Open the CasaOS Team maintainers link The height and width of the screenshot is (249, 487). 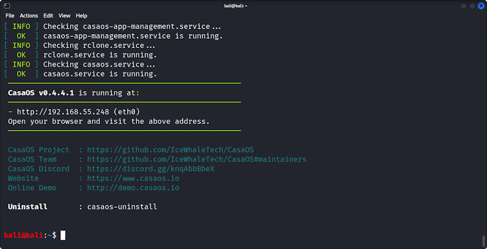[197, 159]
